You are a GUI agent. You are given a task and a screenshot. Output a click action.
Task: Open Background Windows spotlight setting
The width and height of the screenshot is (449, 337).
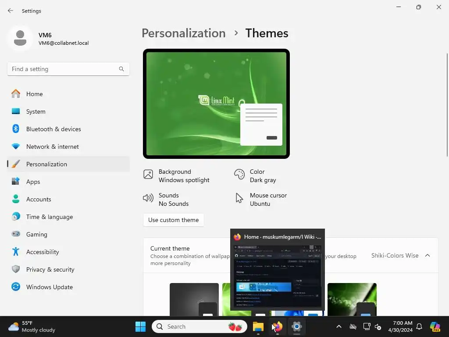tap(177, 176)
